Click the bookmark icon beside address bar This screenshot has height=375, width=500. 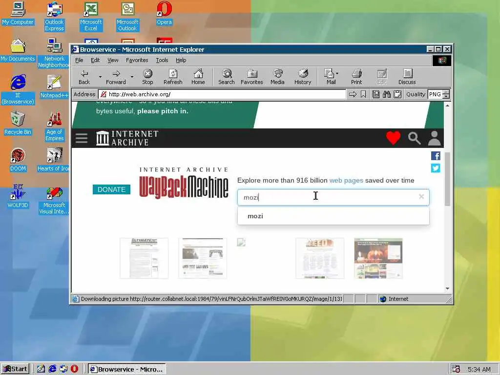[x=363, y=94]
